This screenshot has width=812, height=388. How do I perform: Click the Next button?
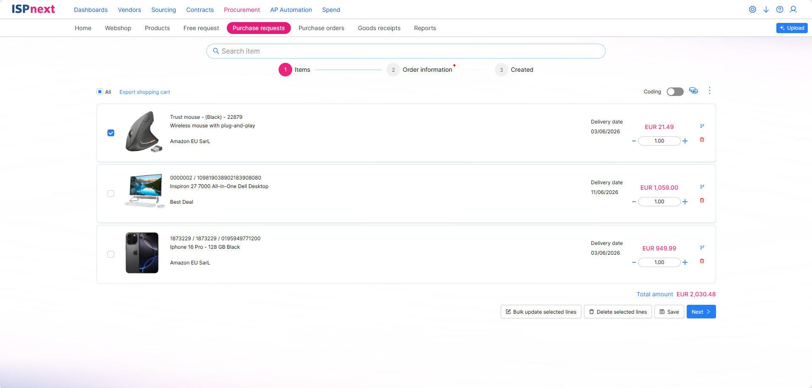pyautogui.click(x=701, y=312)
